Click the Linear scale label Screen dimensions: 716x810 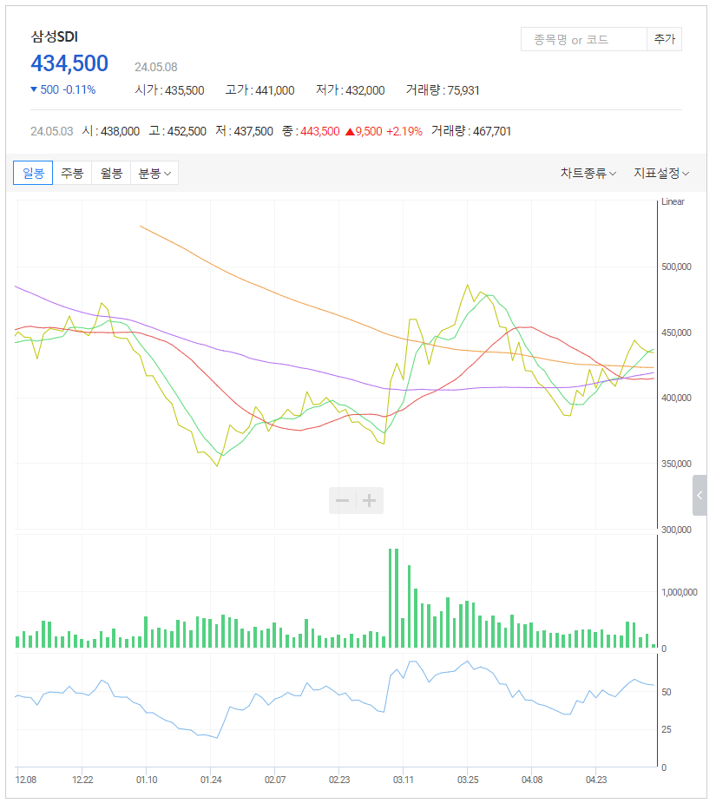click(673, 202)
